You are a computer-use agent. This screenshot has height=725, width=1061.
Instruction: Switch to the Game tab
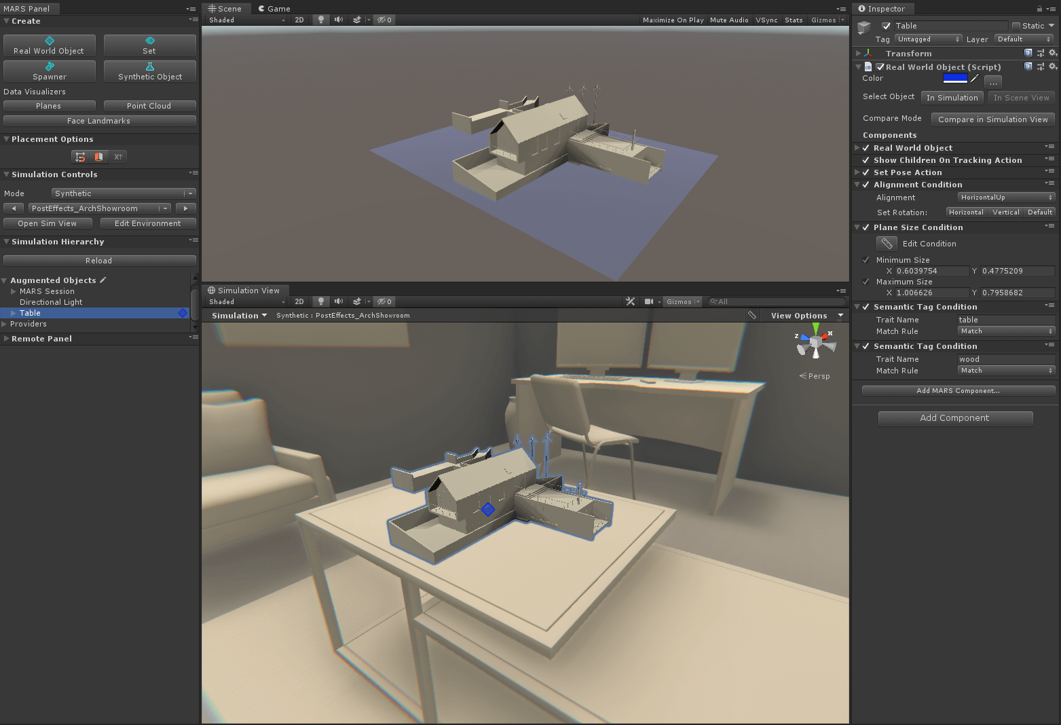274,9
